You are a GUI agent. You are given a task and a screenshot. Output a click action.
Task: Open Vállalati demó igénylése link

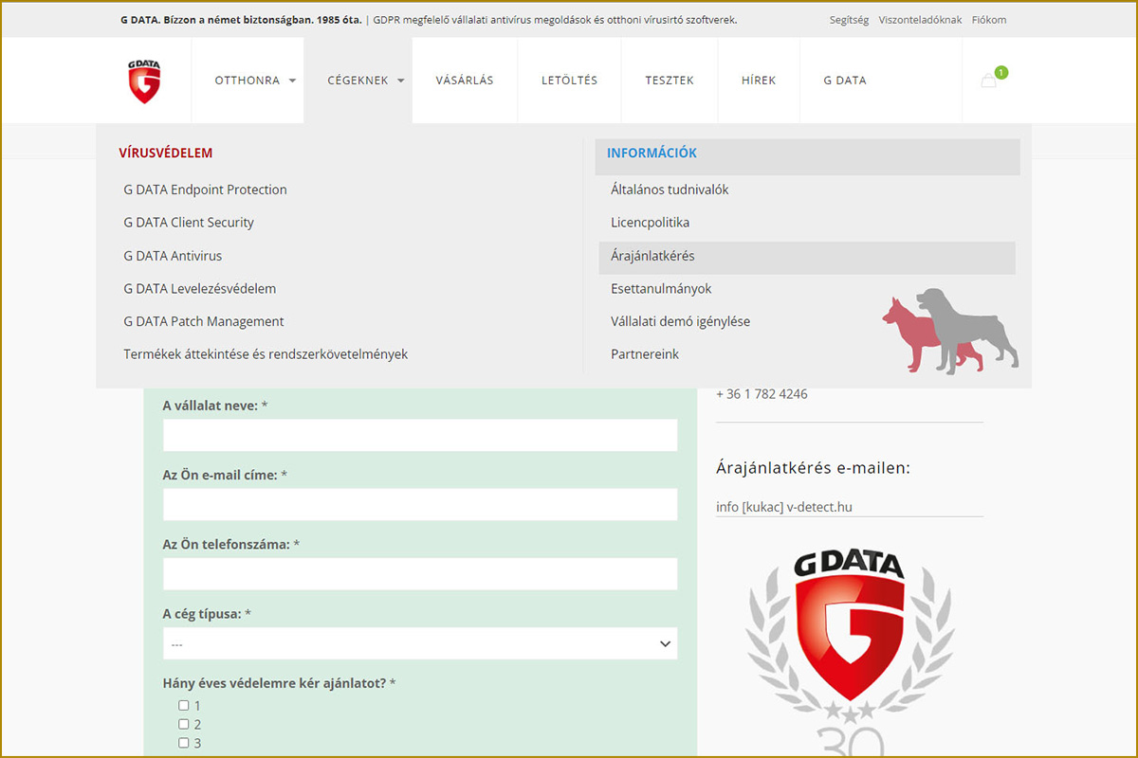click(680, 321)
